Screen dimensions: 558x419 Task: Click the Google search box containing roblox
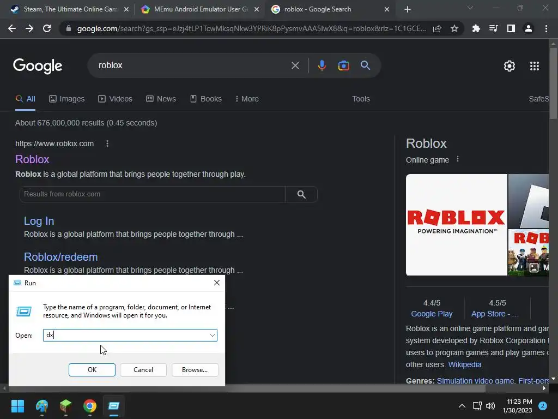[192, 65]
